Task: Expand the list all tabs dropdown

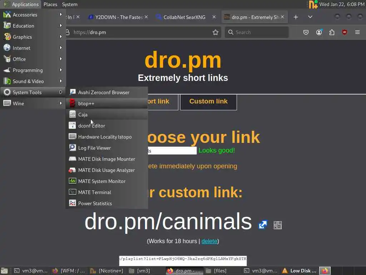Action: tap(310, 17)
